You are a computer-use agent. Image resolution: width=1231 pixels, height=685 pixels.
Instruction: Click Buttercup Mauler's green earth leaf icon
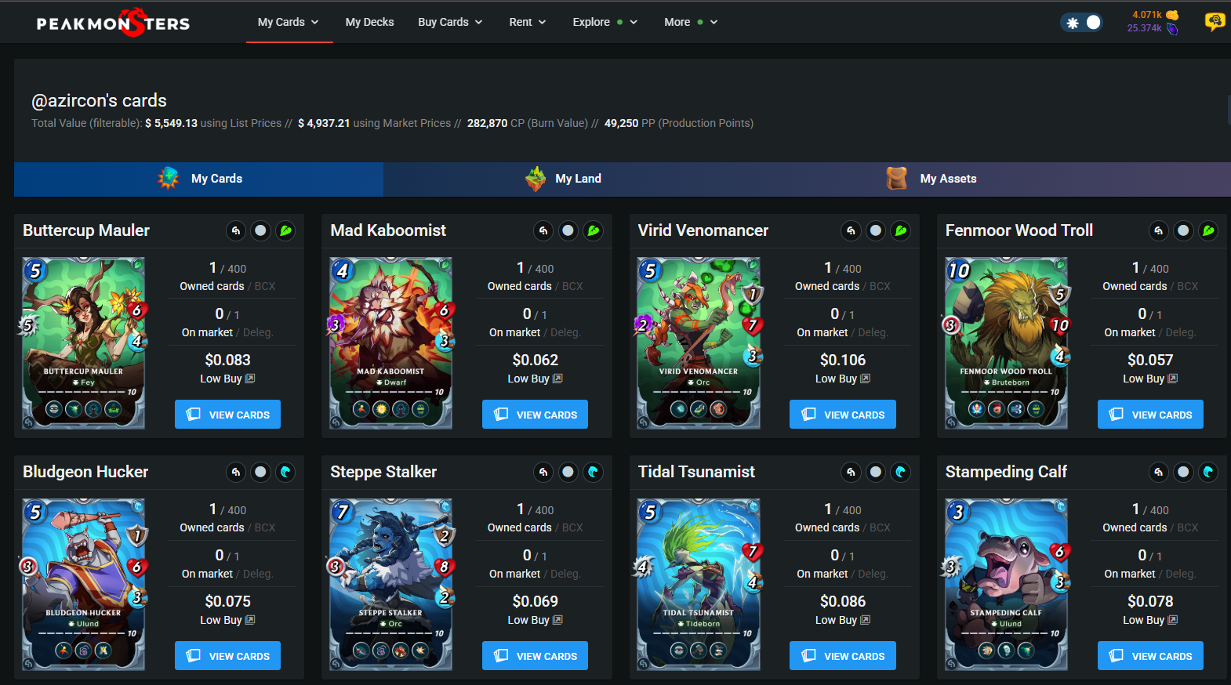(286, 230)
